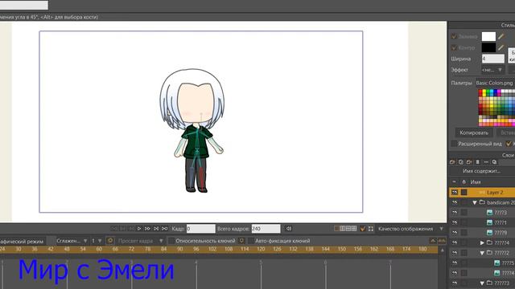The width and height of the screenshot is (515, 289).
Task: Open the Сглажен... interpolation dropdown
Action: [72, 241]
